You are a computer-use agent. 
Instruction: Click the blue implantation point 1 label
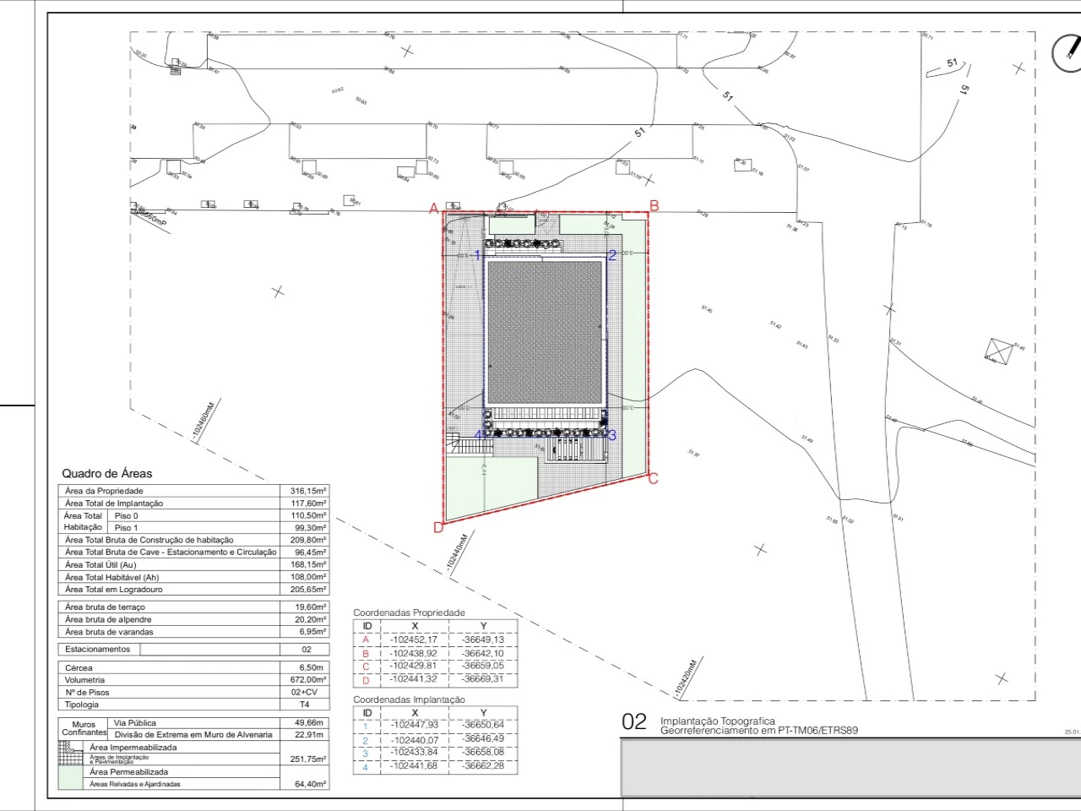[477, 255]
